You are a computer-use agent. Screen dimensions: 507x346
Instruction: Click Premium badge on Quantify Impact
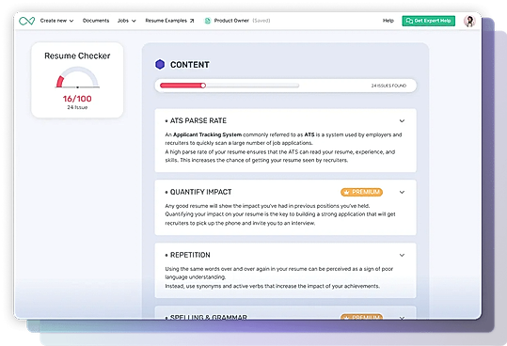coord(361,192)
